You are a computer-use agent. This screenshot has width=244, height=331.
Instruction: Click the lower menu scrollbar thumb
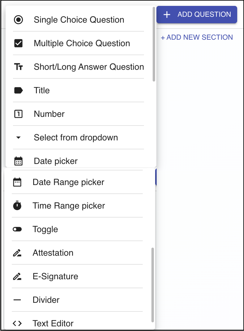pyautogui.click(x=152, y=285)
